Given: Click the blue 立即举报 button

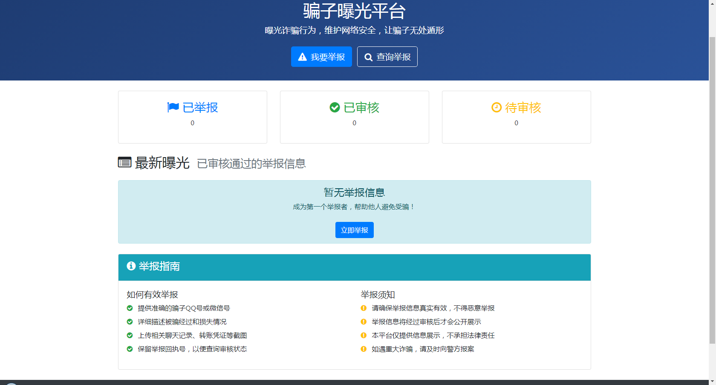Looking at the screenshot, I should pyautogui.click(x=354, y=230).
